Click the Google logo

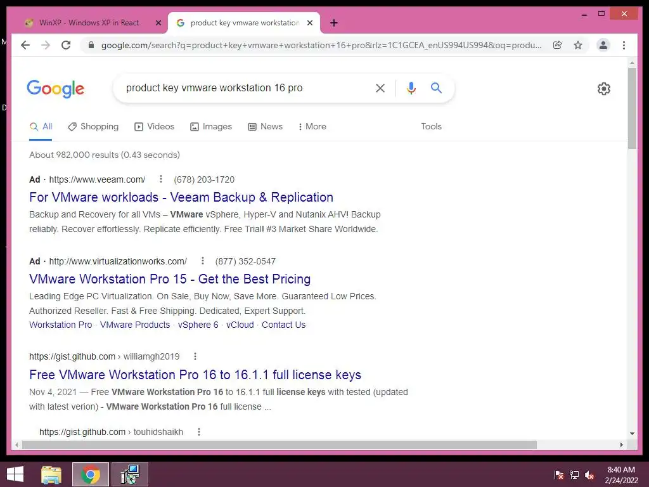tap(56, 89)
